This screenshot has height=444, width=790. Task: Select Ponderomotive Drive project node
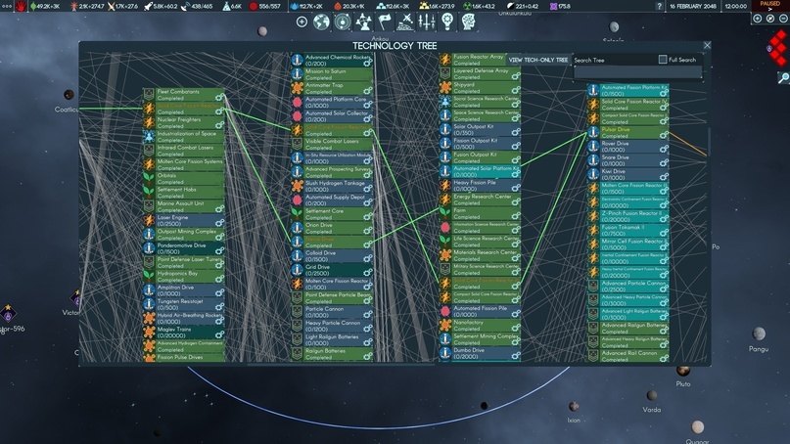coord(184,248)
